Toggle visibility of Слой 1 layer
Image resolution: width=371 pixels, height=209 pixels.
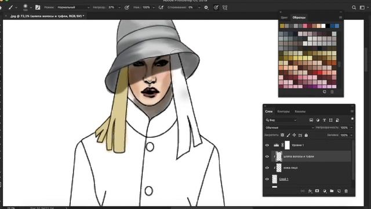[x=267, y=179]
